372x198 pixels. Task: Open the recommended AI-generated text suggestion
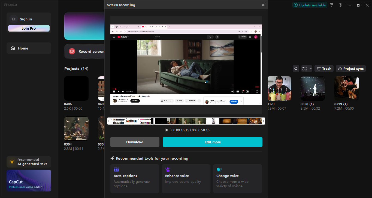[29, 162]
